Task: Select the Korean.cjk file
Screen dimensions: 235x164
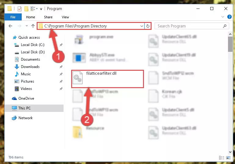Action: pos(172,91)
